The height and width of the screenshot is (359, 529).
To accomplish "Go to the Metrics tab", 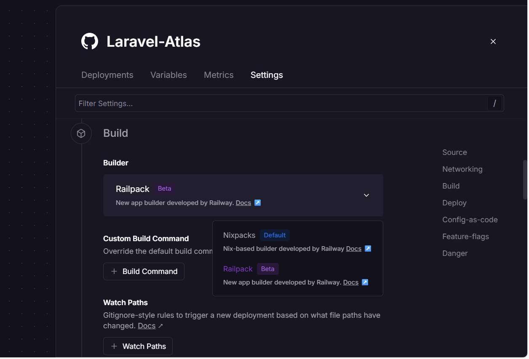I will 219,75.
